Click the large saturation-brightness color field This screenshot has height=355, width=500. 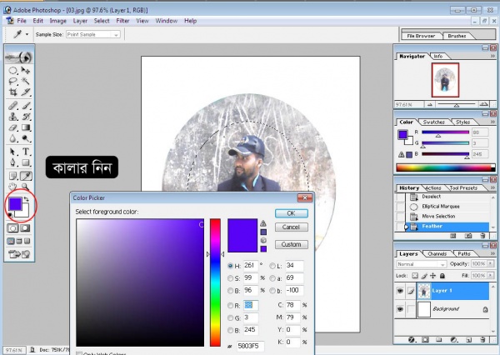point(140,282)
